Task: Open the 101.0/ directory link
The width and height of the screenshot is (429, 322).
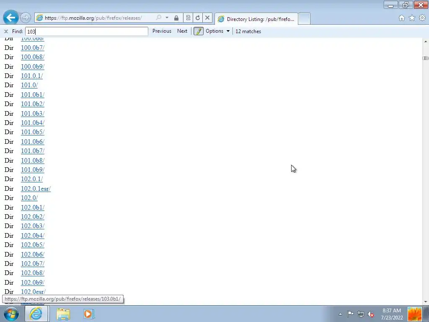Action: 29,85
